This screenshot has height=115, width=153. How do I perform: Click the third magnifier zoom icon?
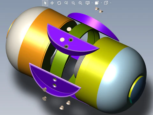[80, 3]
